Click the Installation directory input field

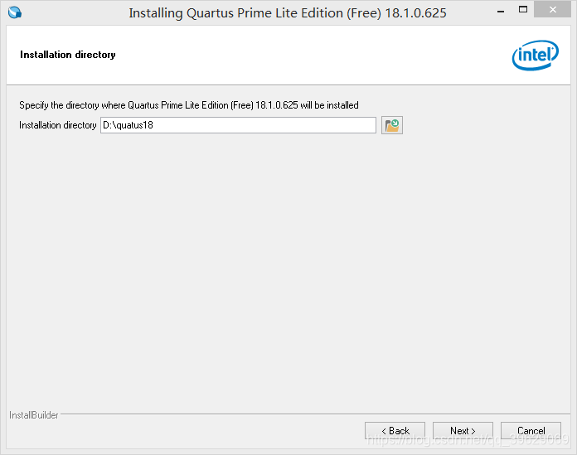point(238,125)
